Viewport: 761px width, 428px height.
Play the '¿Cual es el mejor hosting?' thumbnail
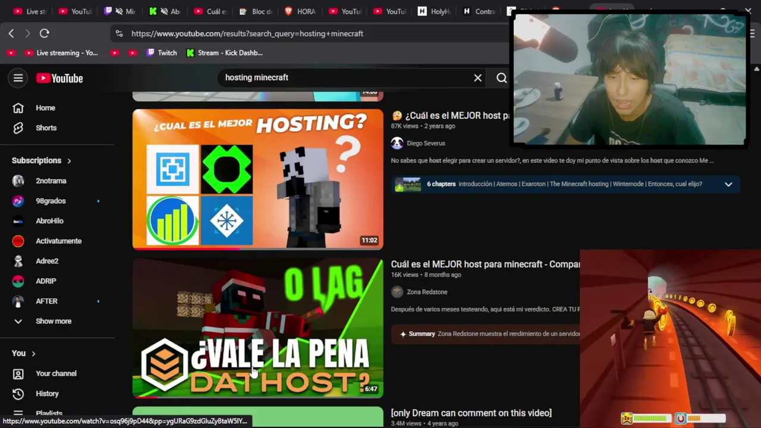258,179
